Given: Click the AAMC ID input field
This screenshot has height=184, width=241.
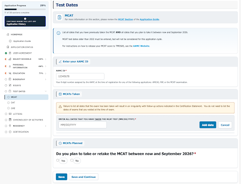Looking at the screenshot, I should [x=80, y=76].
